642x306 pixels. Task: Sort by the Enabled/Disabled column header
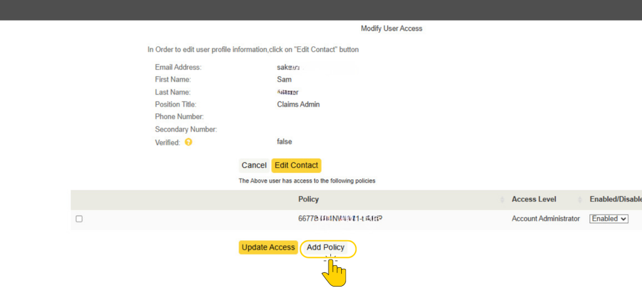616,199
